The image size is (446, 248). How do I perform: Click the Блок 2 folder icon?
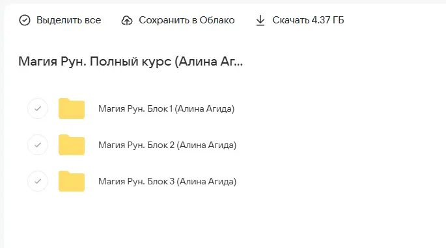coord(72,145)
